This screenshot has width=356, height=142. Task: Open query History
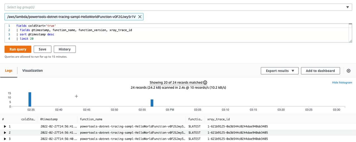click(64, 49)
